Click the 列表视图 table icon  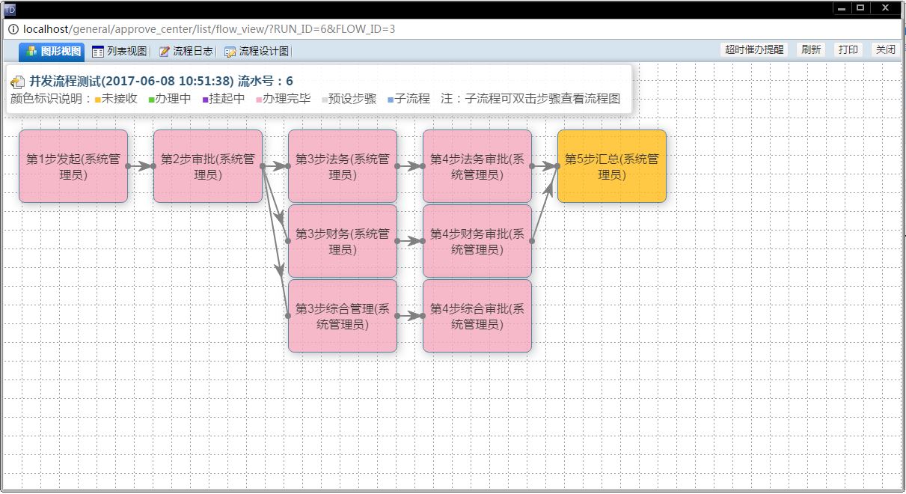(x=98, y=52)
